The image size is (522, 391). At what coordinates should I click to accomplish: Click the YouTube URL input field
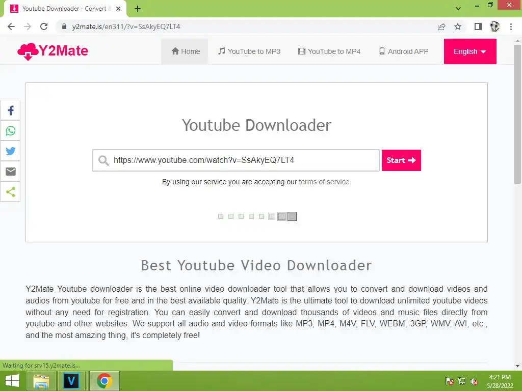(x=236, y=160)
